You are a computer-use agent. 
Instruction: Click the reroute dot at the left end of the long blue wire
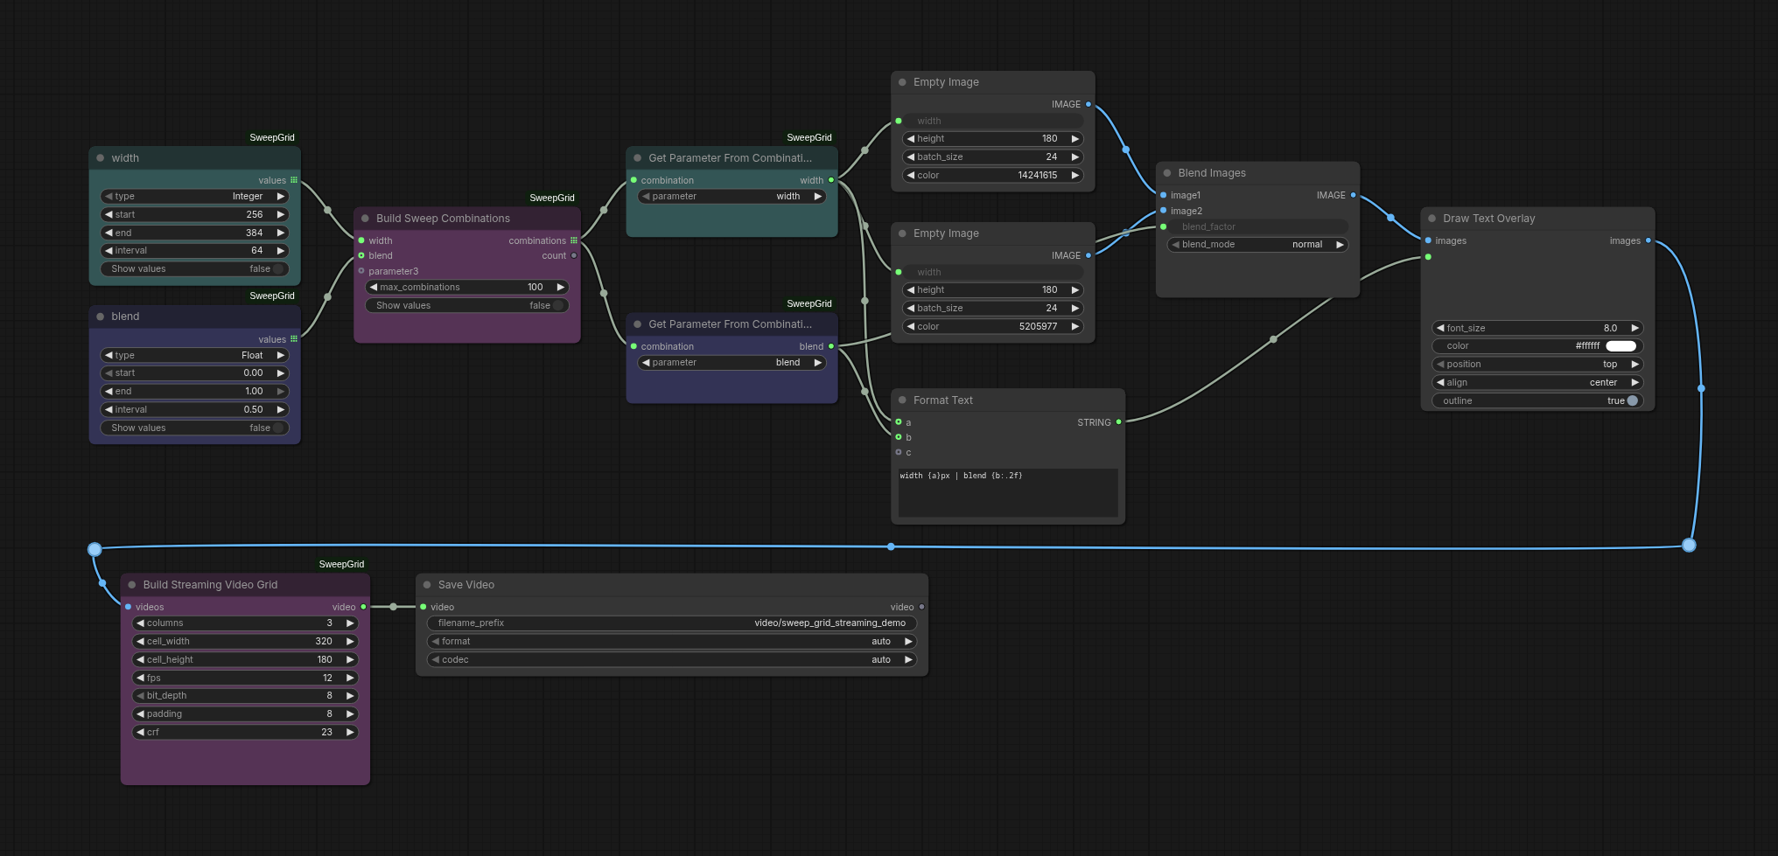pyautogui.click(x=94, y=549)
